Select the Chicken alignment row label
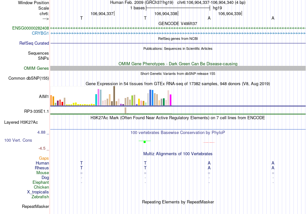Screen dimensions: 306x214 pos(41,187)
